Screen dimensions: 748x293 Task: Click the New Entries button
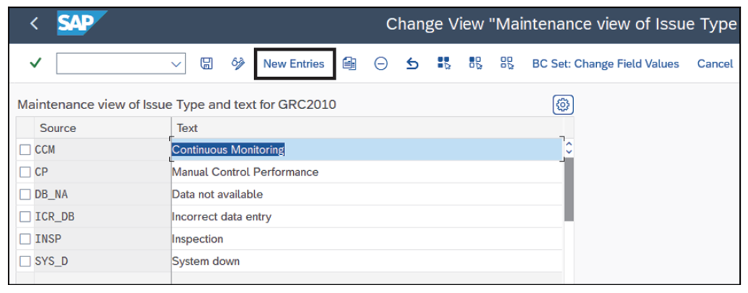coord(294,64)
